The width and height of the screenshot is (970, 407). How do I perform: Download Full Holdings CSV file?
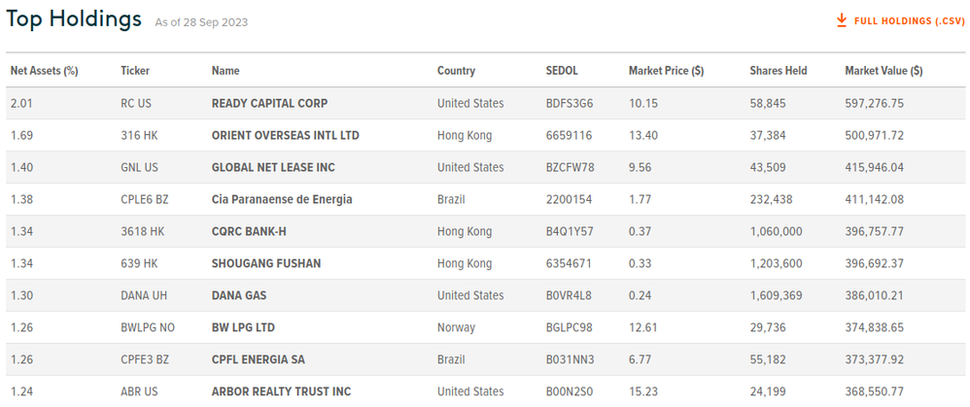click(909, 20)
